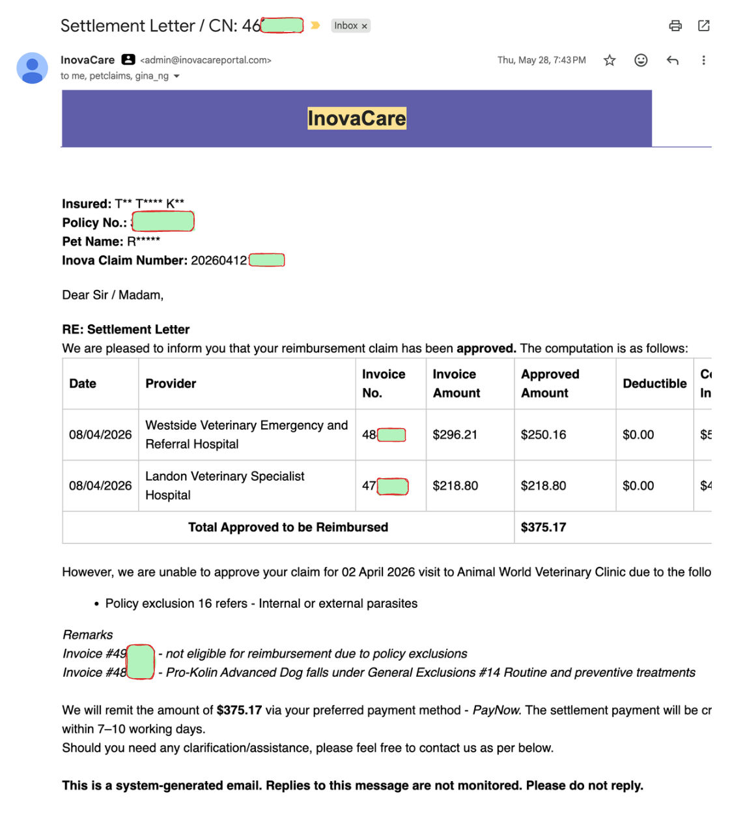The image size is (745, 813).
Task: Select the Policy No. label
Action: coord(94,223)
